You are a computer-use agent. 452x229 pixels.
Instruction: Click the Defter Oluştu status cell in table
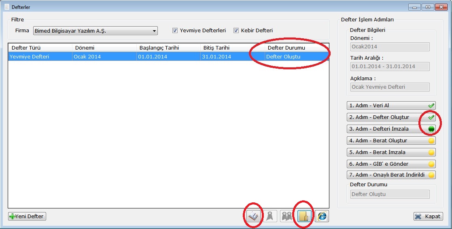(297, 56)
